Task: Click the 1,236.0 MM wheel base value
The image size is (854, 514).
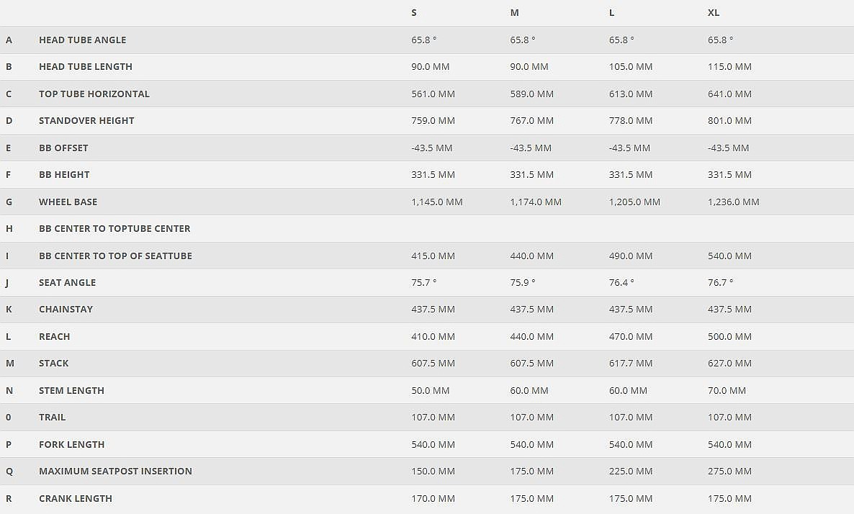Action: tap(733, 202)
